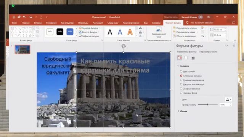This screenshot has width=244, height=137.
Task: Click the ribbon display options icon
Action: tap(209, 17)
